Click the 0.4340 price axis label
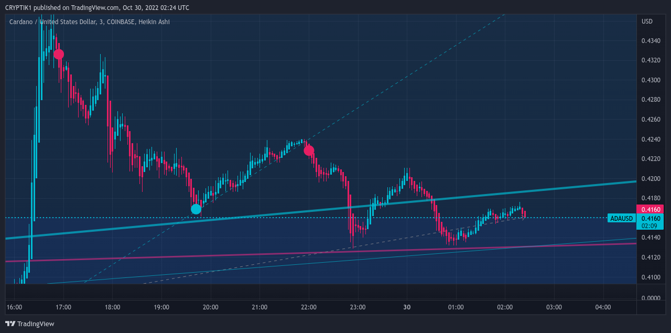Viewport: 671px width, 333px height. point(651,40)
